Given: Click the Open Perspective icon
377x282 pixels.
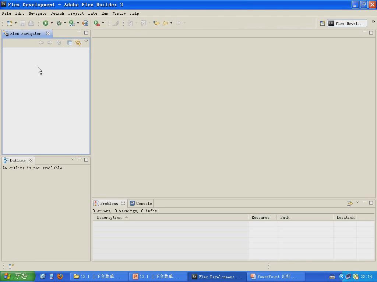Looking at the screenshot, I should click(323, 23).
